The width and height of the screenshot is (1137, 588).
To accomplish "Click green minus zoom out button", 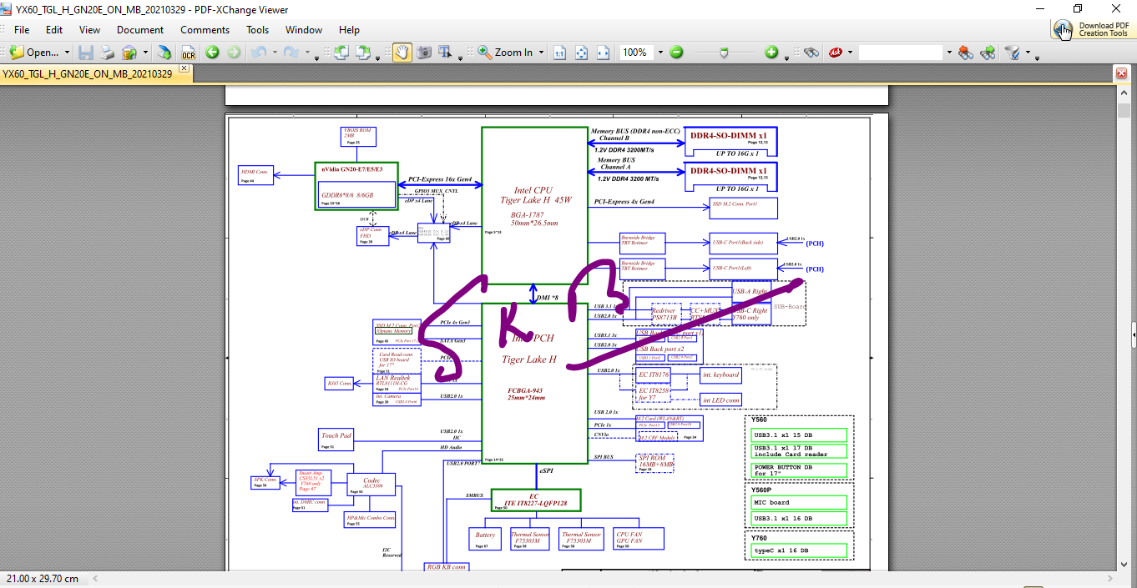I will point(676,52).
